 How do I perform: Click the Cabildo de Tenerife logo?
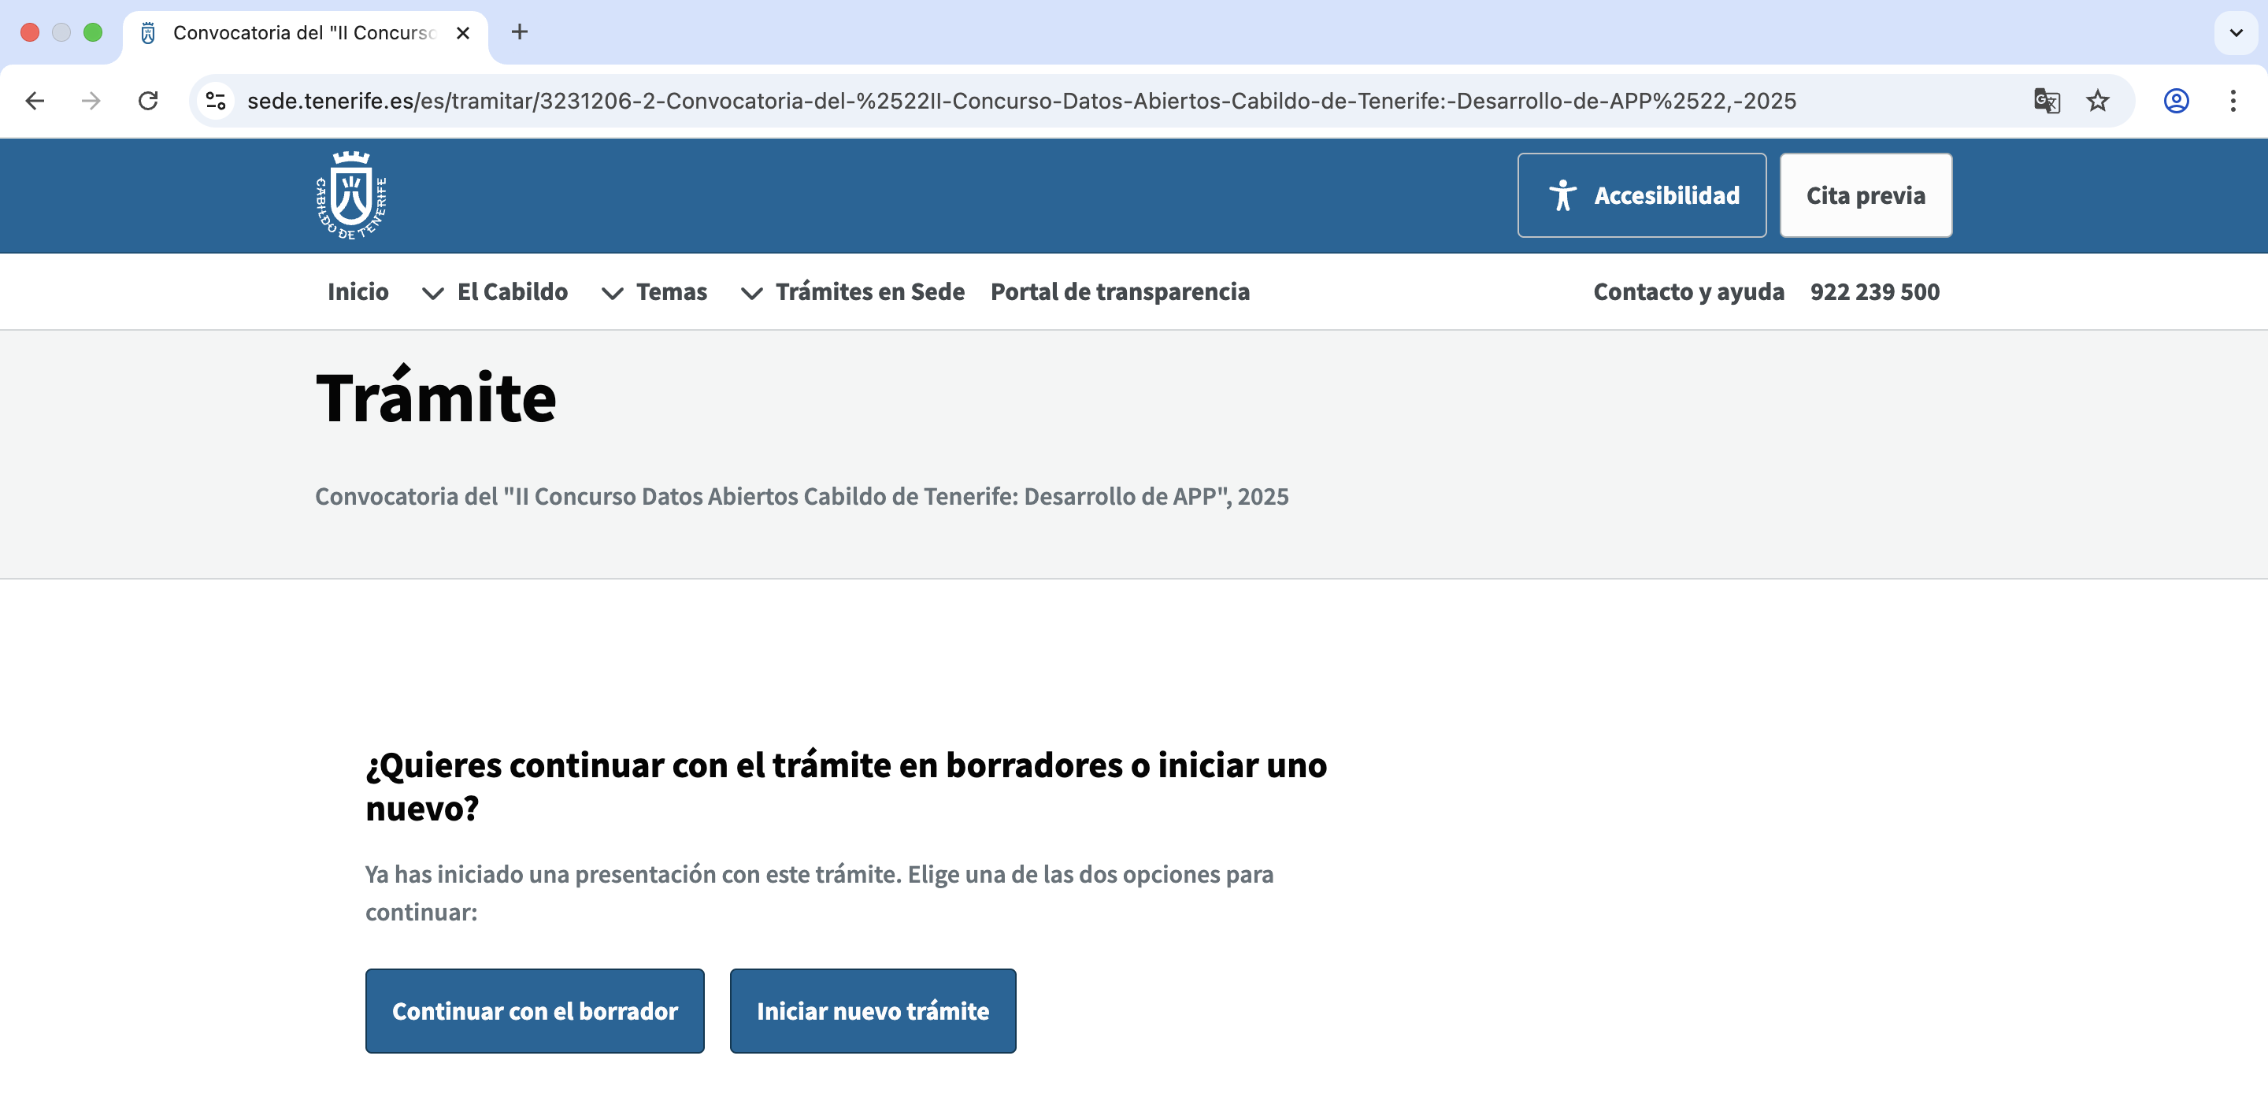click(x=351, y=195)
